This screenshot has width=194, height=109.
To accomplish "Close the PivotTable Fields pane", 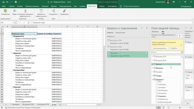I will coord(191,28).
